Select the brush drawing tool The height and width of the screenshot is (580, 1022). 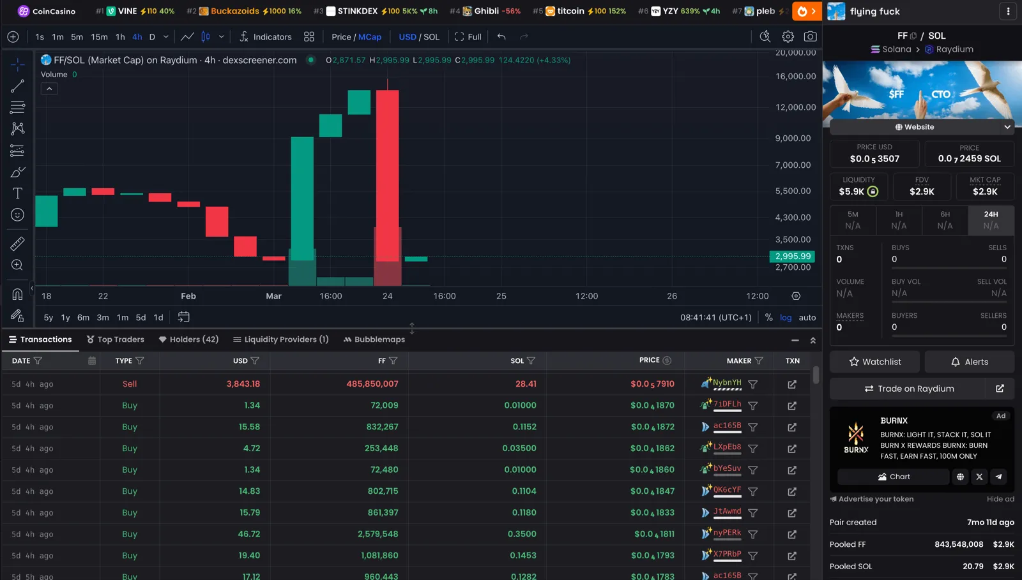pyautogui.click(x=17, y=172)
